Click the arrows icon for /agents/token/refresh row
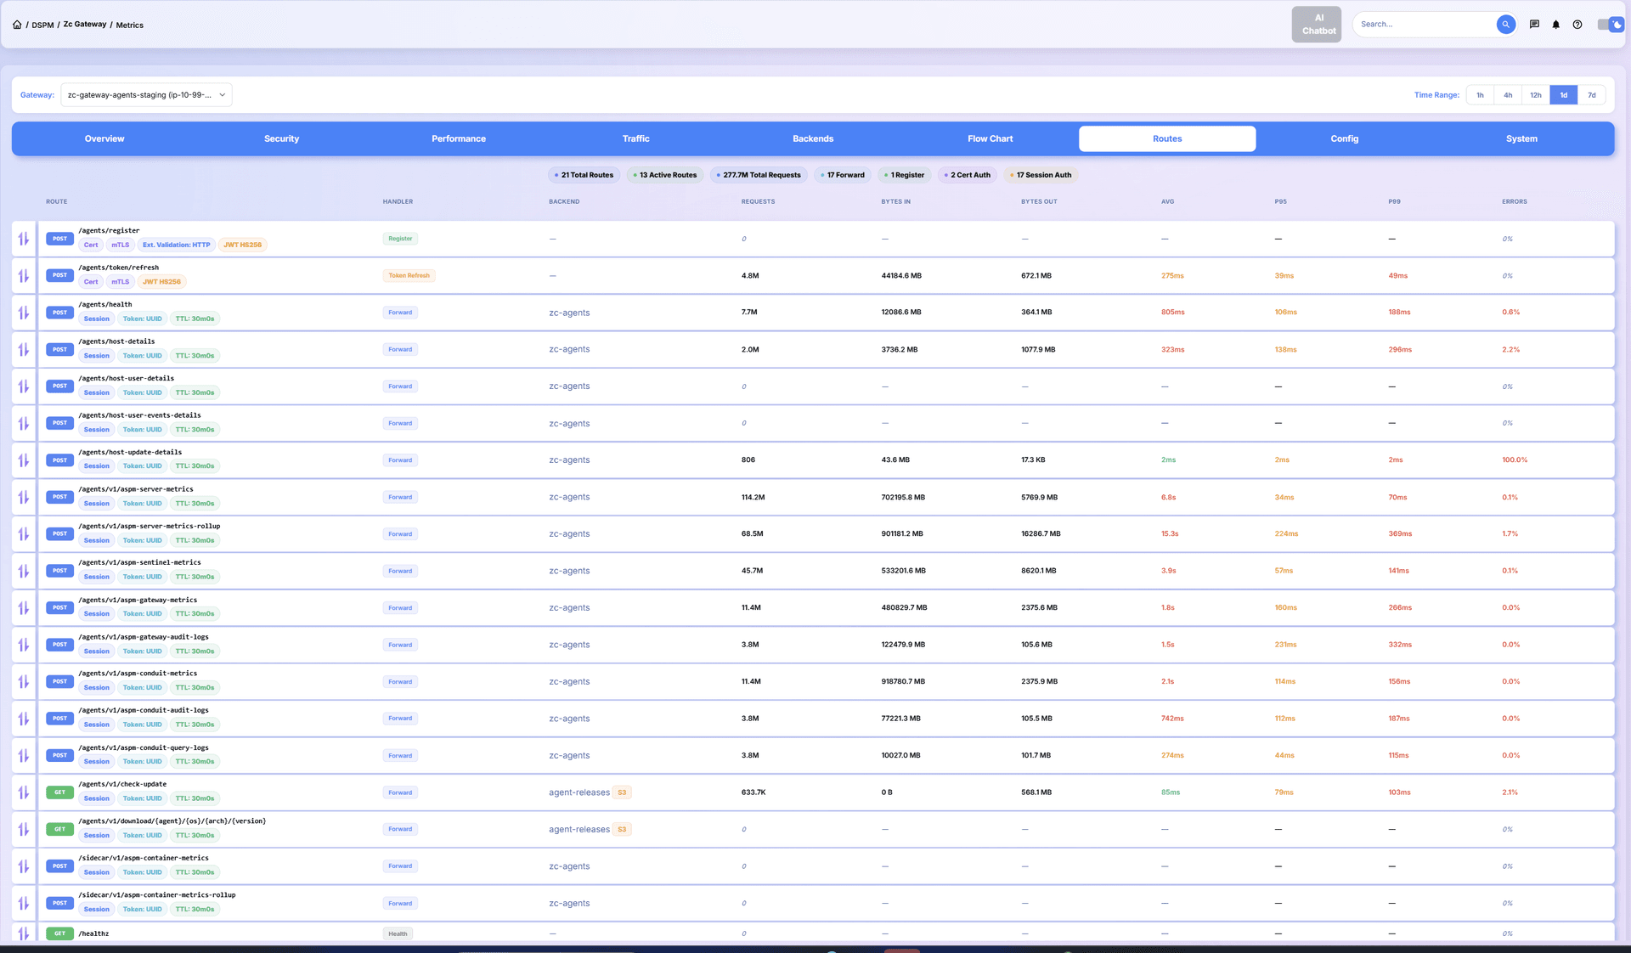 (x=24, y=276)
